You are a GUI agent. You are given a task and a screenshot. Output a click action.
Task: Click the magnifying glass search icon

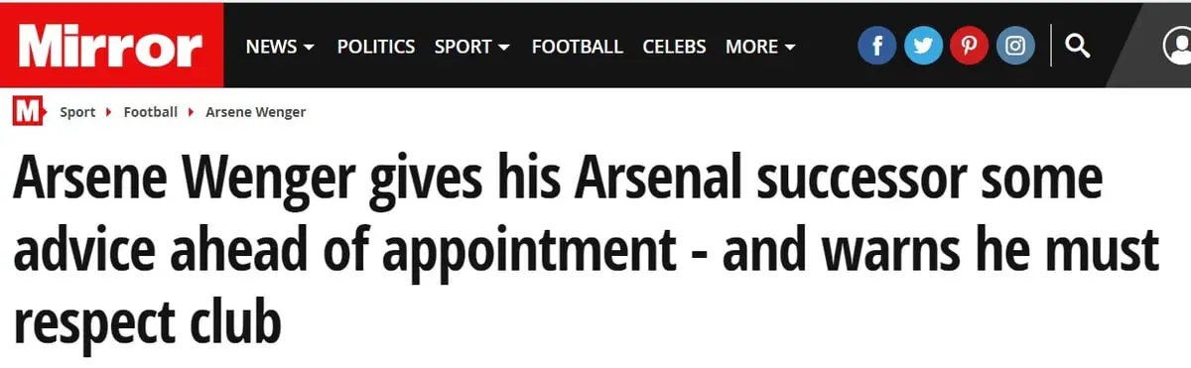[1078, 46]
